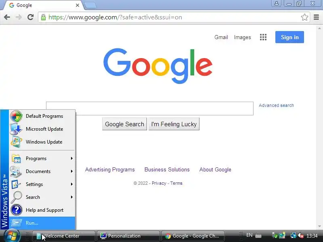Select Run... in Start menu
Viewport: 323px width, 242px height.
(x=42, y=223)
